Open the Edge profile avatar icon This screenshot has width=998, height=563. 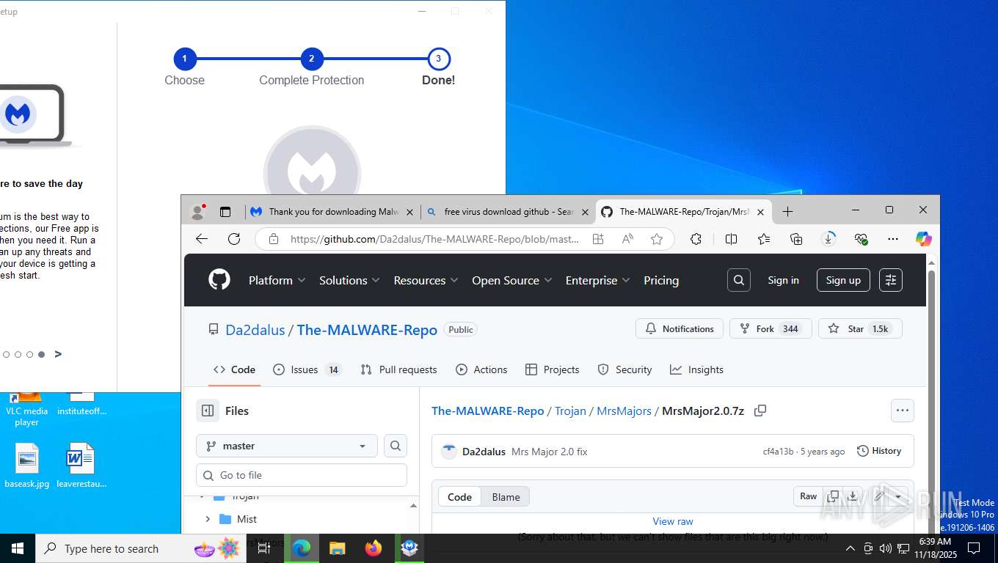pyautogui.click(x=197, y=212)
